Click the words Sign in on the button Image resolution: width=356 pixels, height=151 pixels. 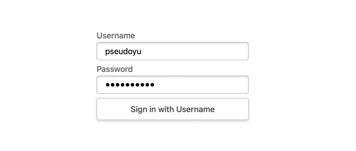143,109
